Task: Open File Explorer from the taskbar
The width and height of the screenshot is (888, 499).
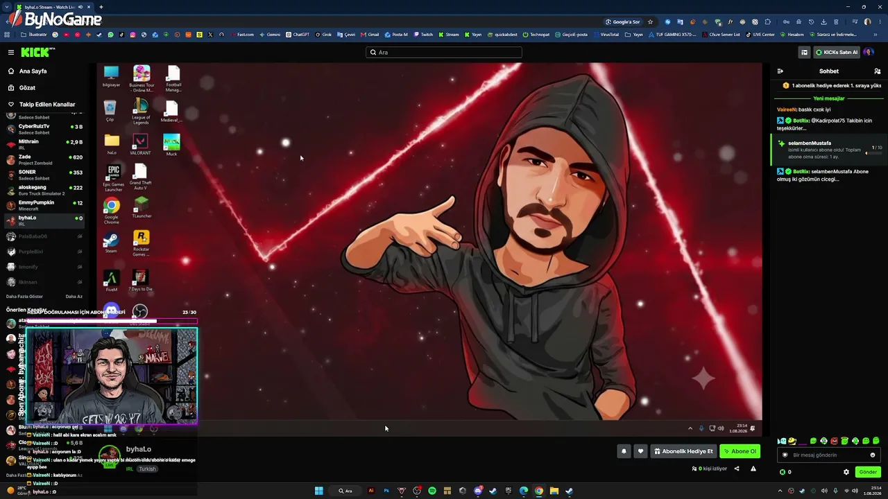Action: (x=554, y=491)
